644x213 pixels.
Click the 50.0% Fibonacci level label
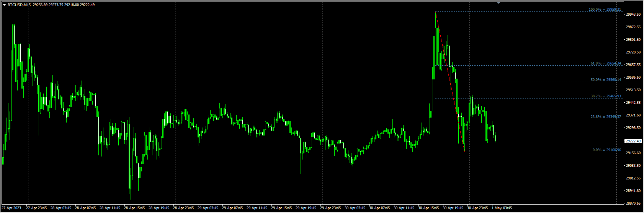[x=606, y=80]
